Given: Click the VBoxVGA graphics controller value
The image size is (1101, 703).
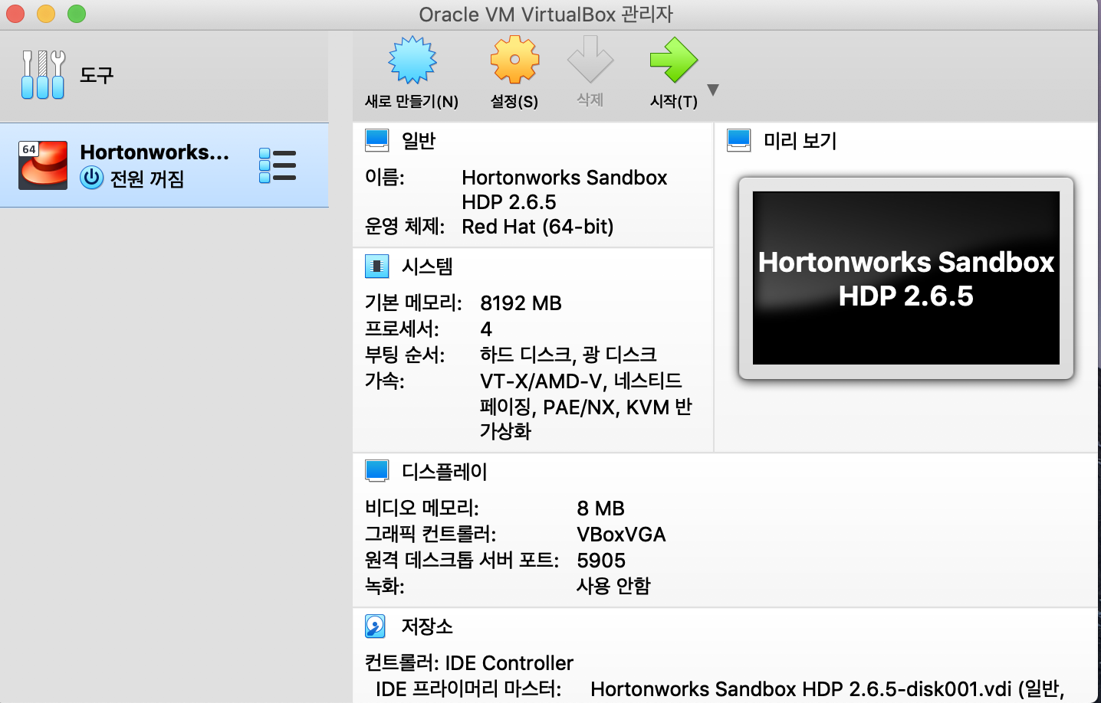Looking at the screenshot, I should coord(621,535).
